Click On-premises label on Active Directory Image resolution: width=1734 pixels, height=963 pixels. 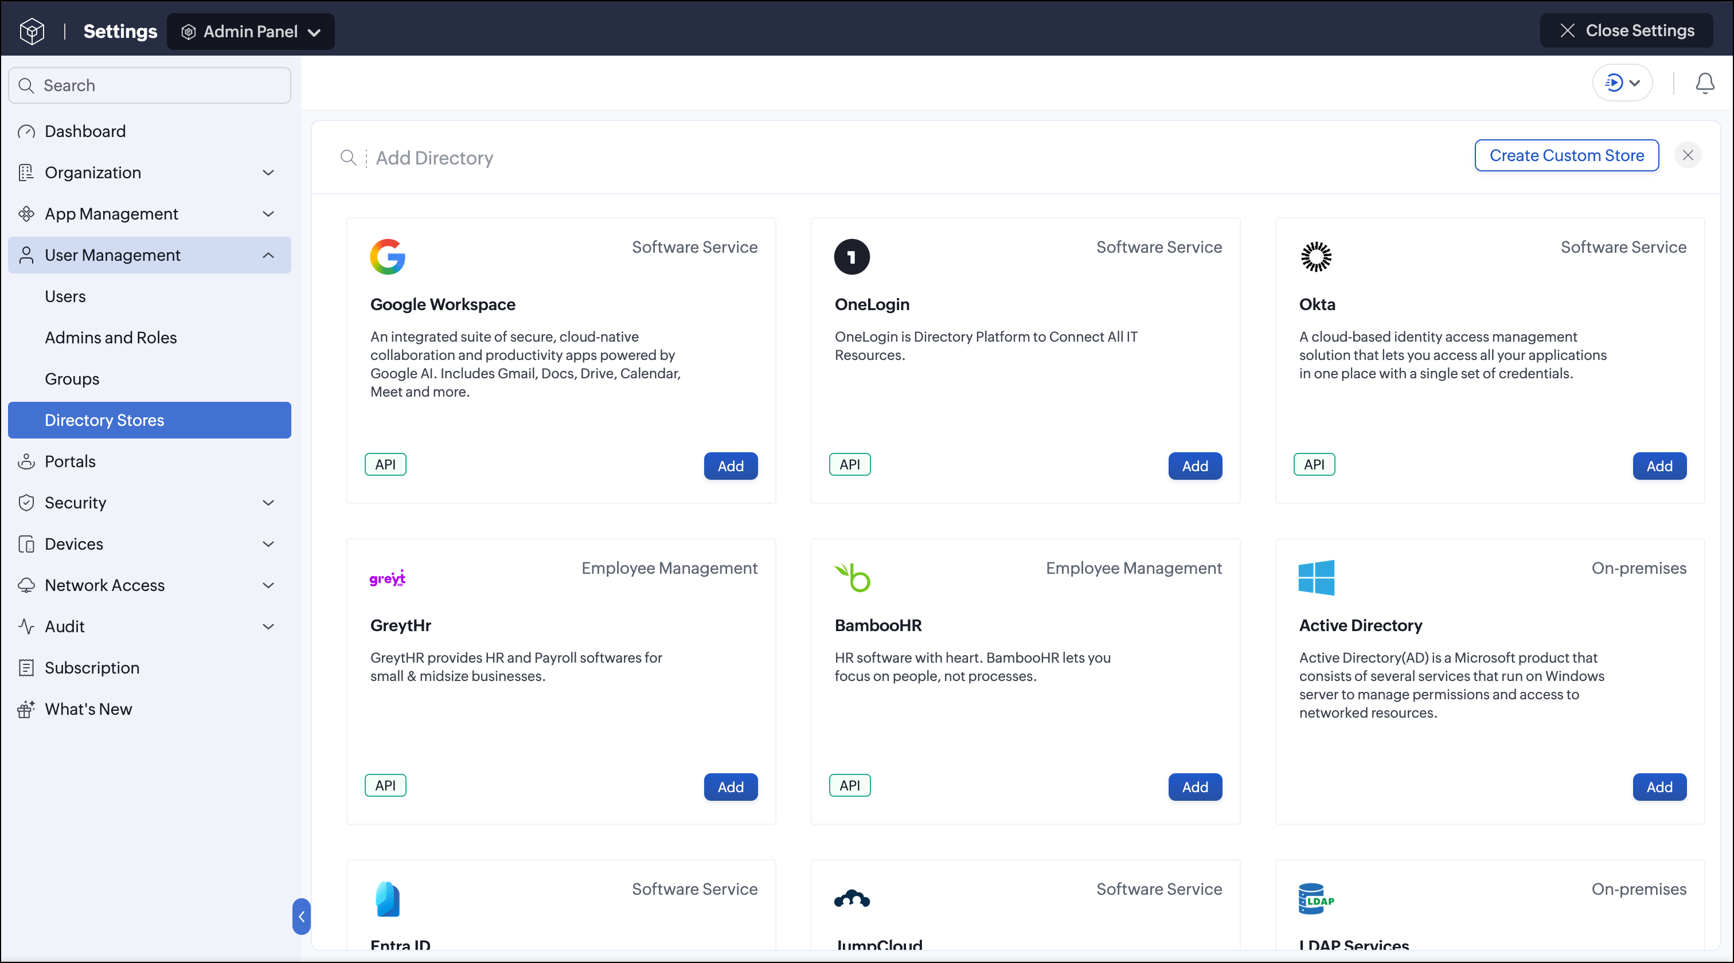tap(1639, 569)
